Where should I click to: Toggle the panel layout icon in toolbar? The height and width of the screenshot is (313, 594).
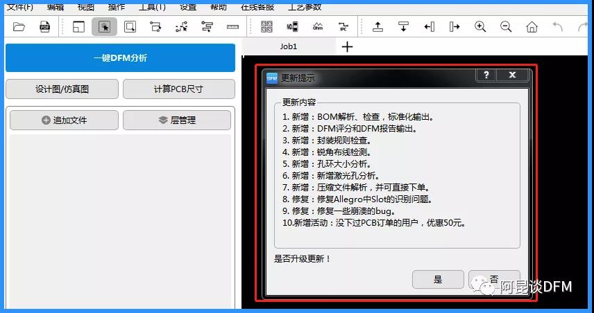[x=78, y=27]
